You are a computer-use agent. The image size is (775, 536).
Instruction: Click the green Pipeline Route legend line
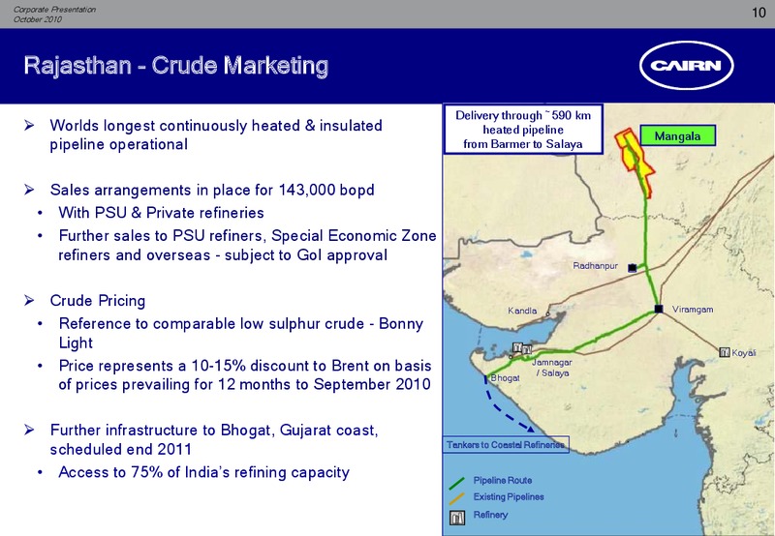457,483
